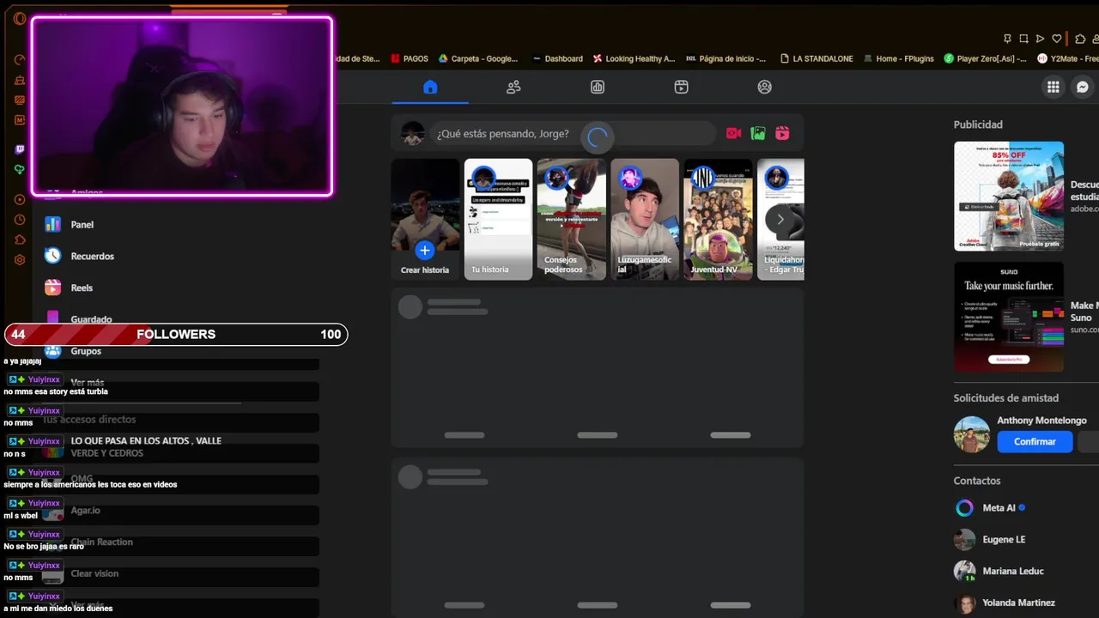
Task: Open the Friends tab icon in top navigation
Action: point(513,87)
